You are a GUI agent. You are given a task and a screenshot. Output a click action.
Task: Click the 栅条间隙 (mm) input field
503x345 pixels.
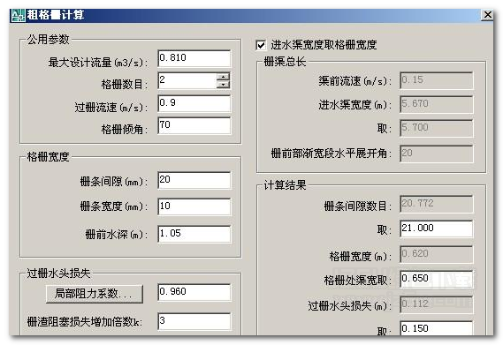(x=194, y=180)
